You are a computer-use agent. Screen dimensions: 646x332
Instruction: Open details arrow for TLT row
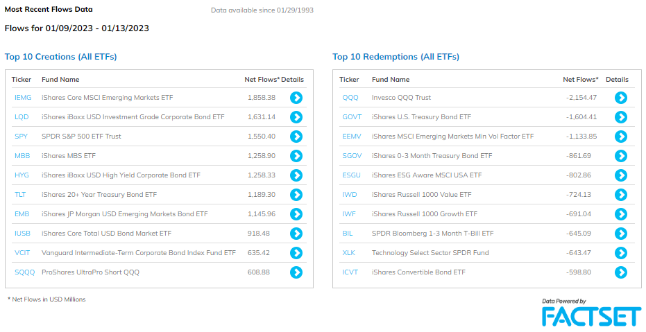pos(296,195)
